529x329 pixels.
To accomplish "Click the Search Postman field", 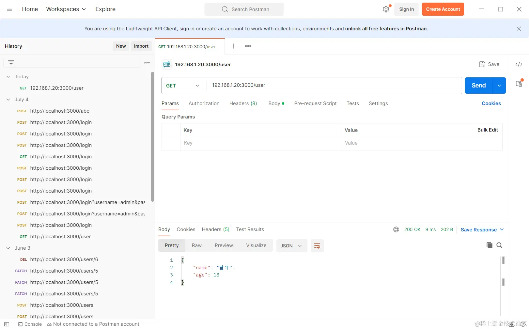I will (x=244, y=9).
